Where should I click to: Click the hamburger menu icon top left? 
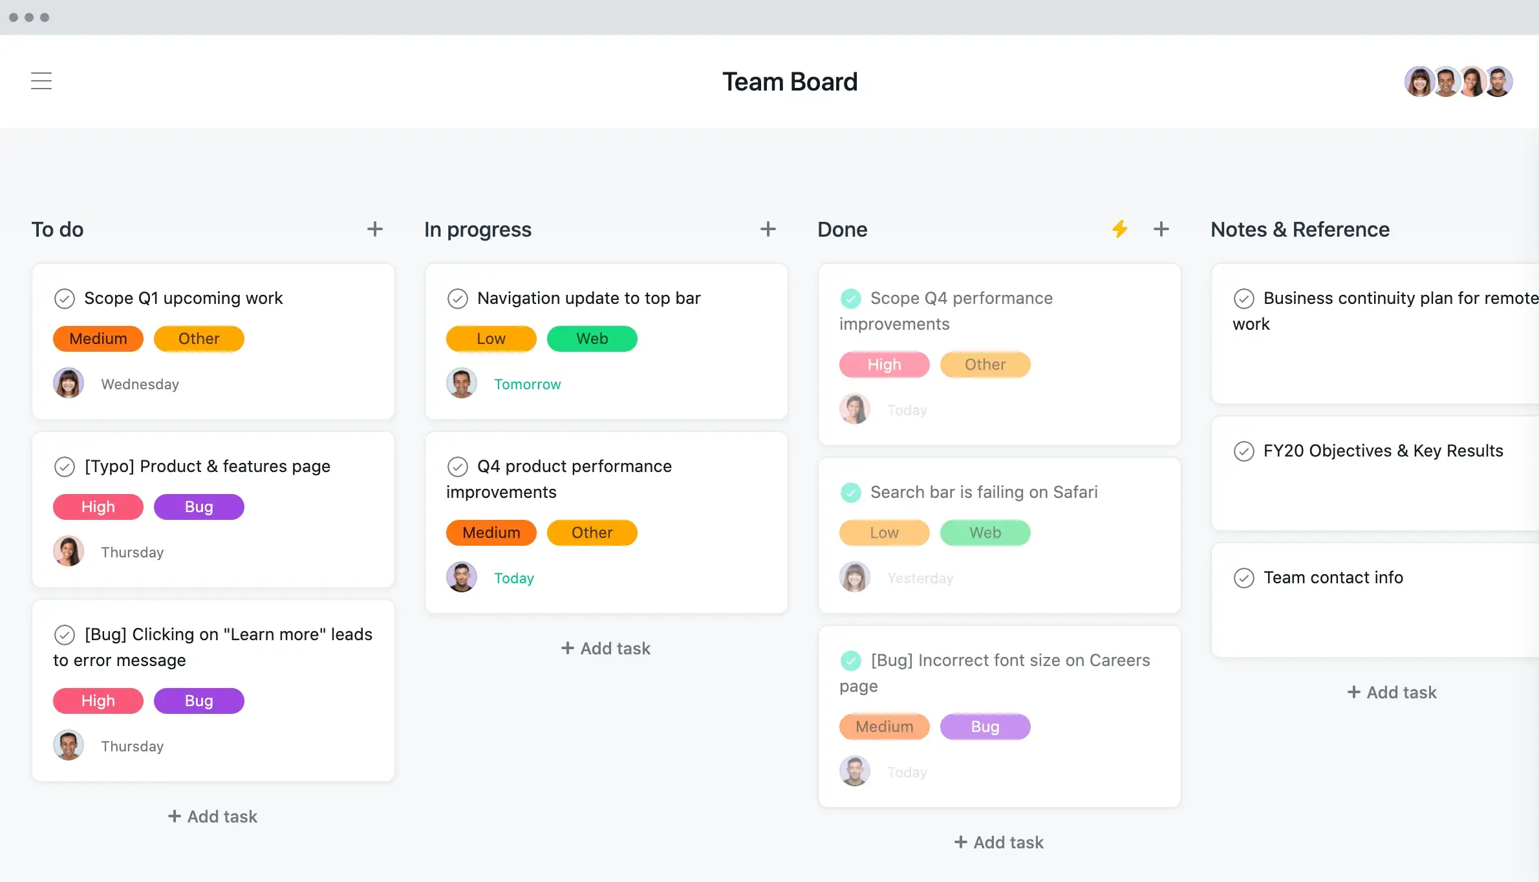41,80
